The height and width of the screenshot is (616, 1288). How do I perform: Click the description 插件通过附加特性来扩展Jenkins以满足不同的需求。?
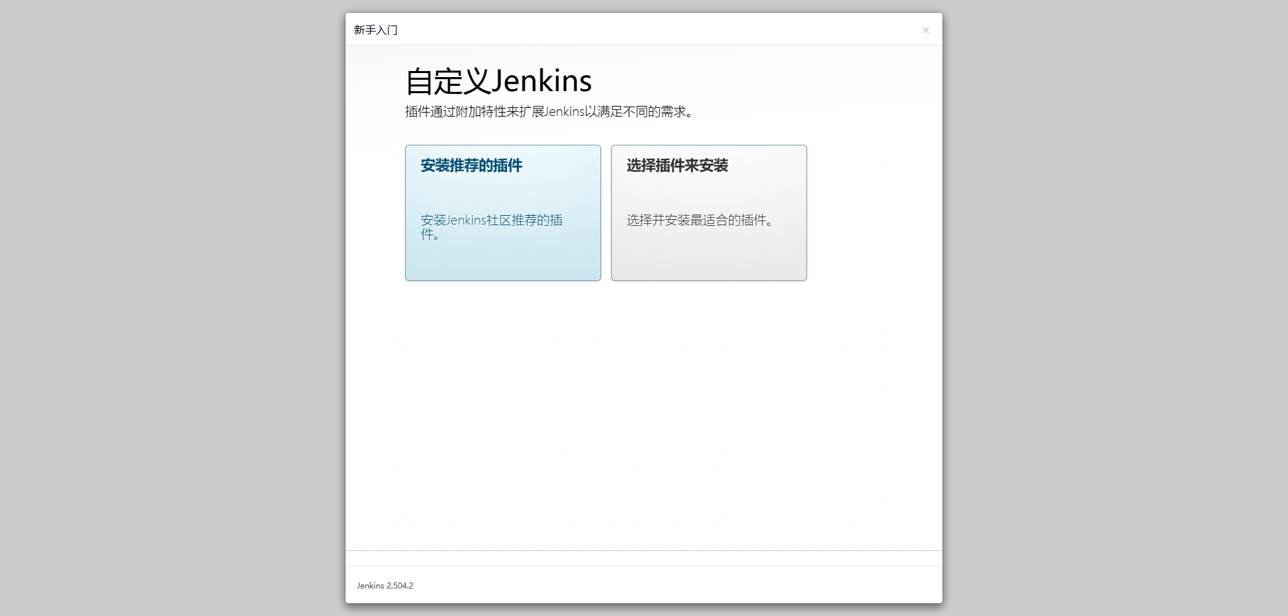click(549, 112)
